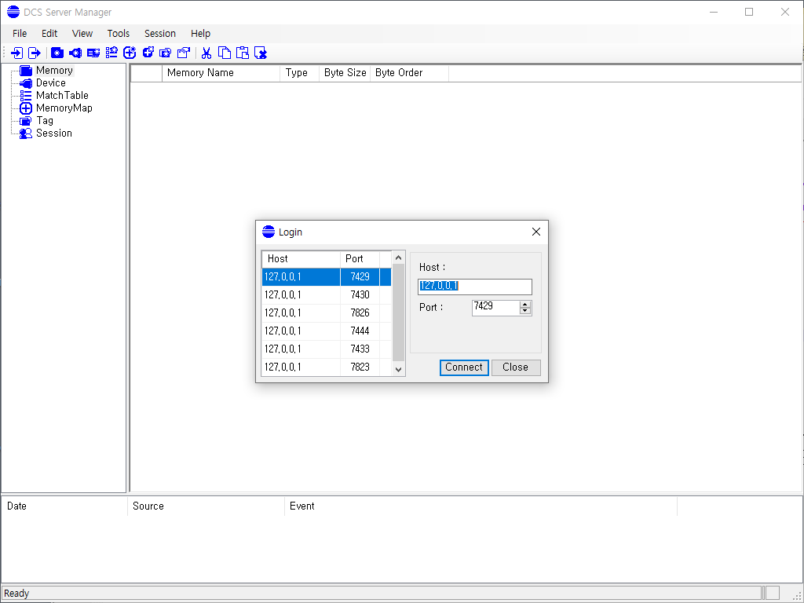Image resolution: width=804 pixels, height=603 pixels.
Task: Click the Host column header in Login list
Action: [x=301, y=259]
